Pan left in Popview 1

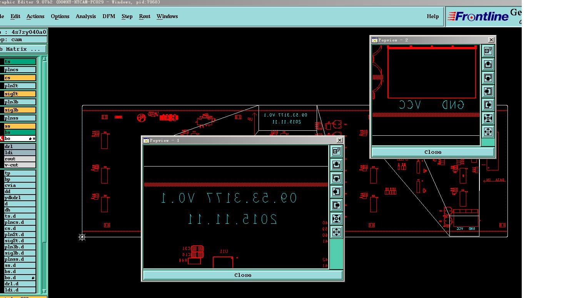336,191
